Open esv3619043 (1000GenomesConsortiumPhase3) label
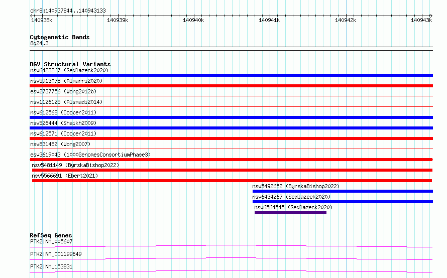Screen dimensions: 447x278 pos(90,155)
